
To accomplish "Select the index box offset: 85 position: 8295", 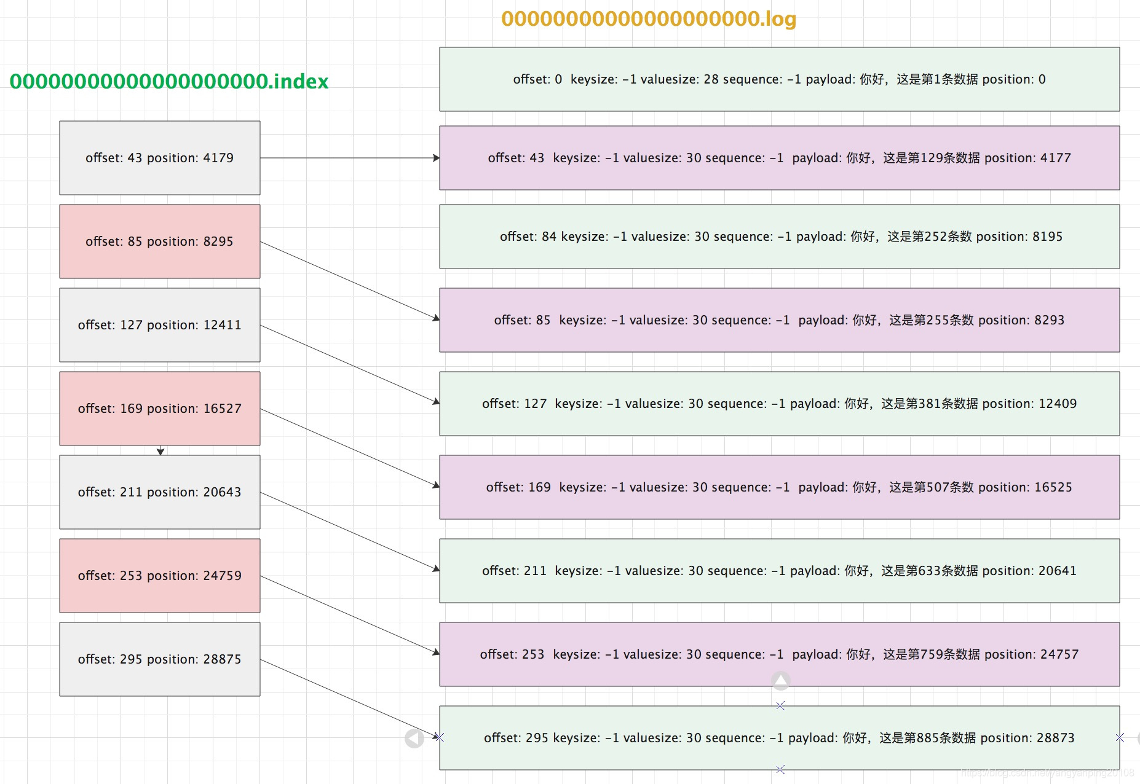I will 160,241.
